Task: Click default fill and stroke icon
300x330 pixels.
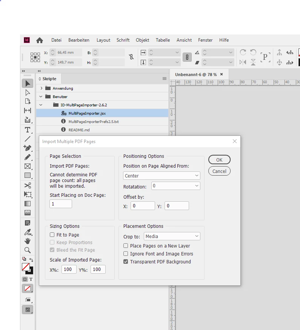Action: click(24, 259)
